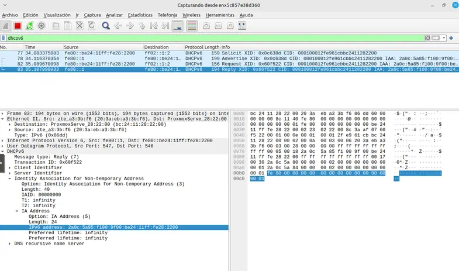Click the reload capture file icon
Image resolution: width=459 pixels, height=271 pixels.
(92, 26)
